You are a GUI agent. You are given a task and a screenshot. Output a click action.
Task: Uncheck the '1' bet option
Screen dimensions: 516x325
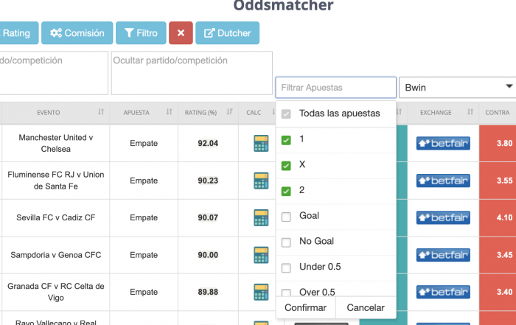pos(286,140)
